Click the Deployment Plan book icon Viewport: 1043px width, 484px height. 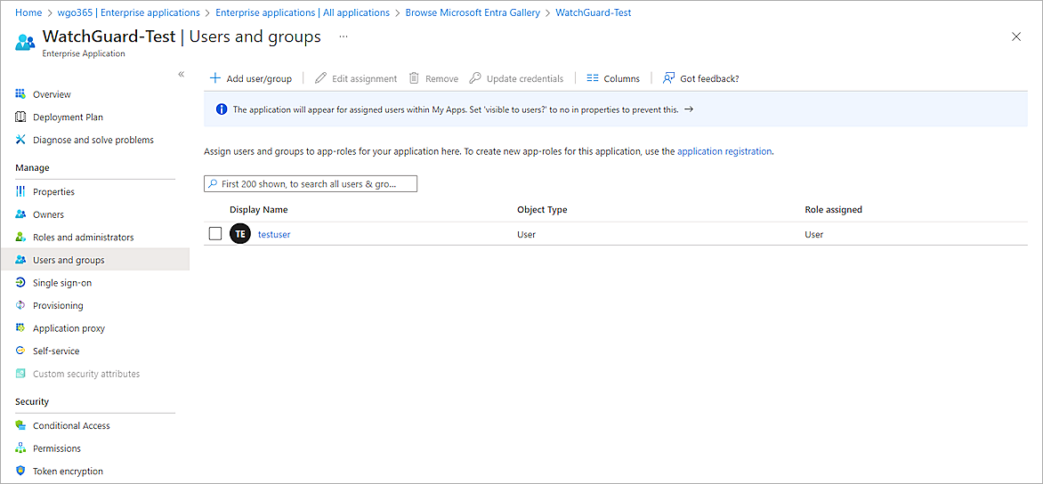point(20,117)
